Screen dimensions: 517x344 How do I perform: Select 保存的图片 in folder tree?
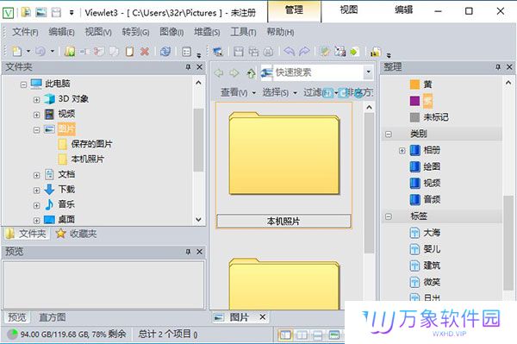85,144
